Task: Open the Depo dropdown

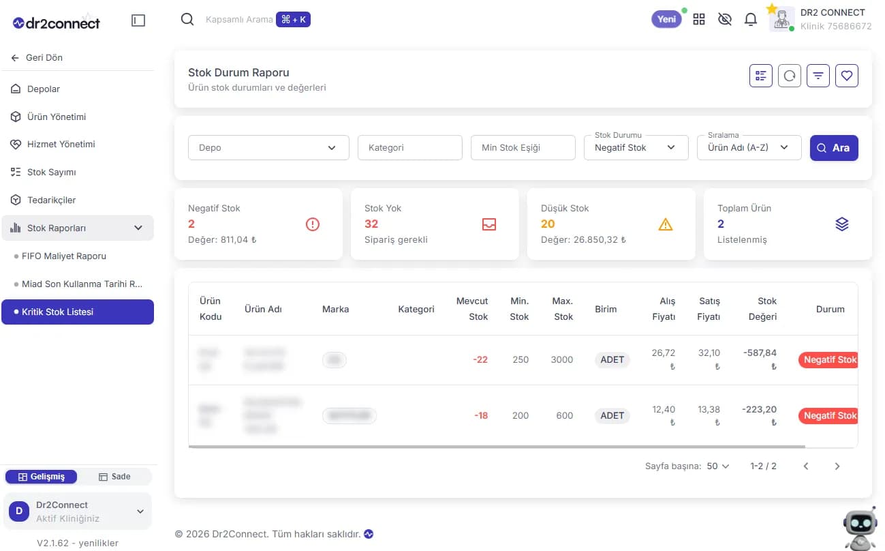Action: tap(268, 147)
